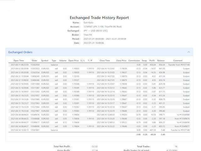Screen dimensions: 201x151
Task: Click the exchanged JPY -> USD value
Action: (95, 31)
